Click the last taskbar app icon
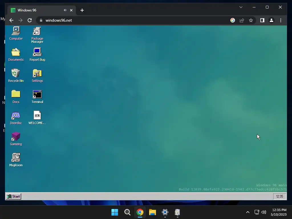292x219 pixels. pos(177,212)
